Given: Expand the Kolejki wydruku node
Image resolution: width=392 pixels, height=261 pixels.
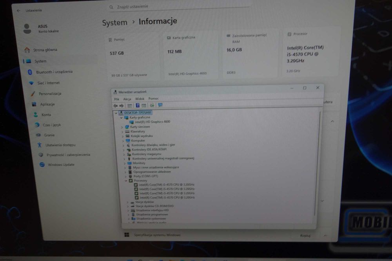Looking at the screenshot, I should (x=123, y=136).
